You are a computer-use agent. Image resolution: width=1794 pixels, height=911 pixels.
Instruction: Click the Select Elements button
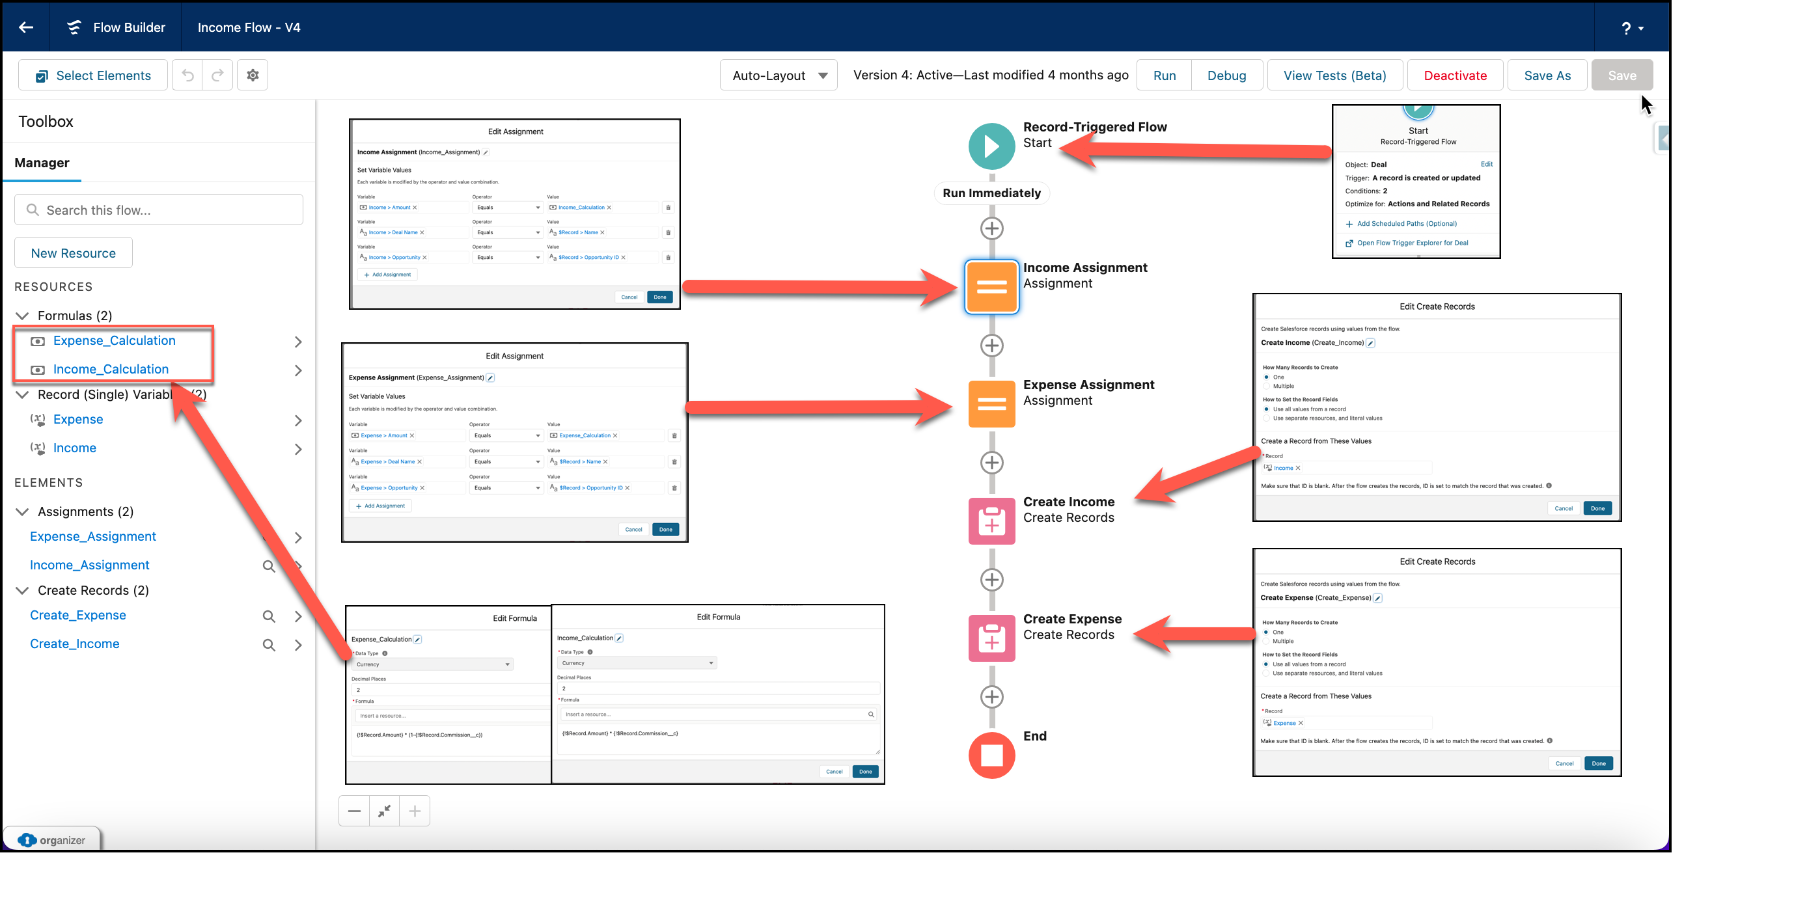pos(93,75)
